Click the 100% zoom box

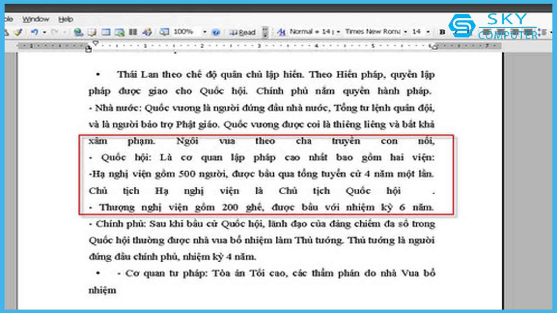186,32
